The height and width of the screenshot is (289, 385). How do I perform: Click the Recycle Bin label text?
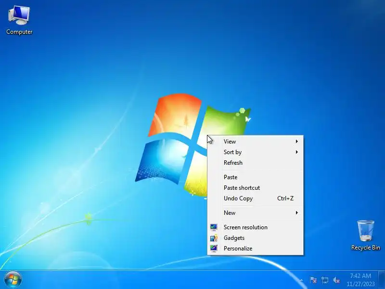click(366, 248)
